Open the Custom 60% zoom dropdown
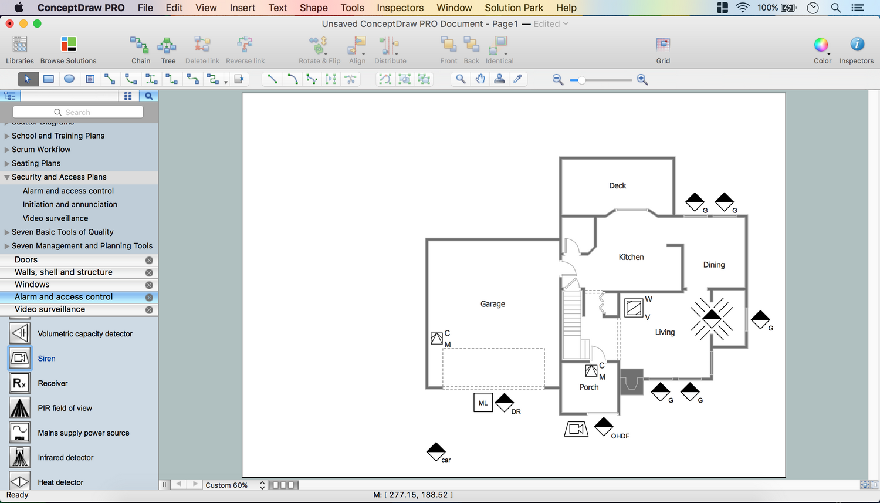Image resolution: width=880 pixels, height=503 pixels. pyautogui.click(x=235, y=485)
